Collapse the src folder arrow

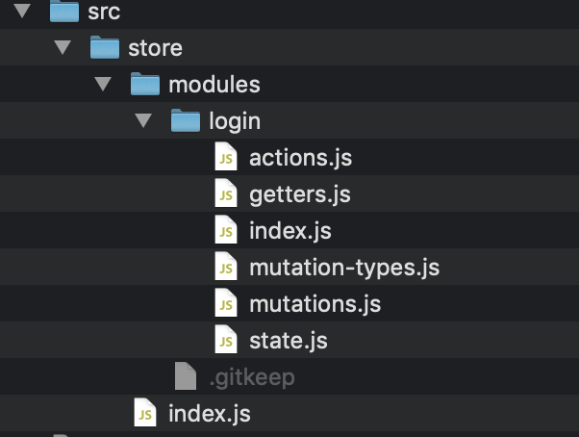point(23,13)
